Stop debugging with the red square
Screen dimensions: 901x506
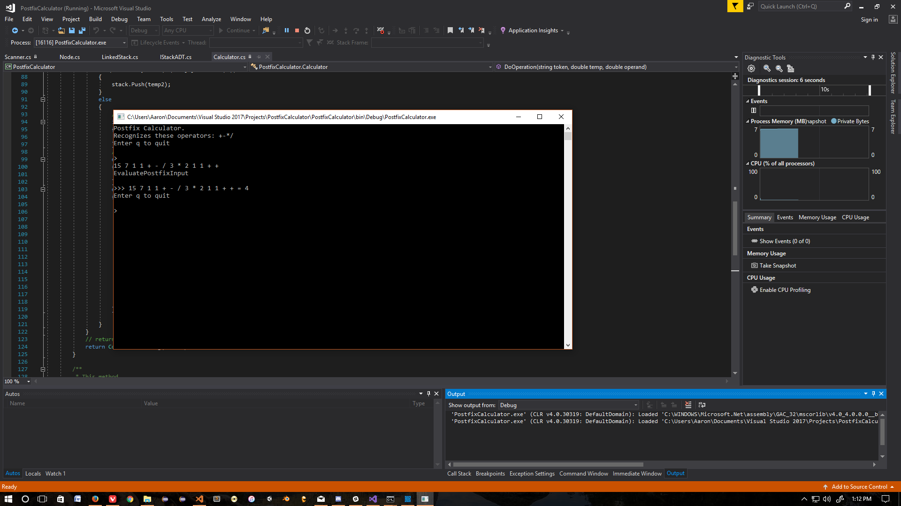point(297,30)
